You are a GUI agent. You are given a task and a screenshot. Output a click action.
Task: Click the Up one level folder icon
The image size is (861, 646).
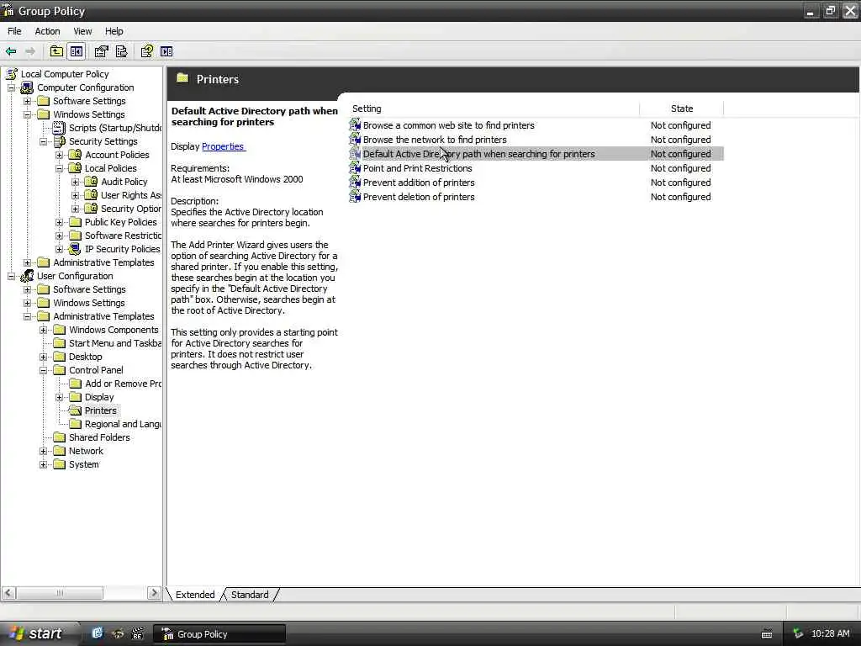(56, 51)
